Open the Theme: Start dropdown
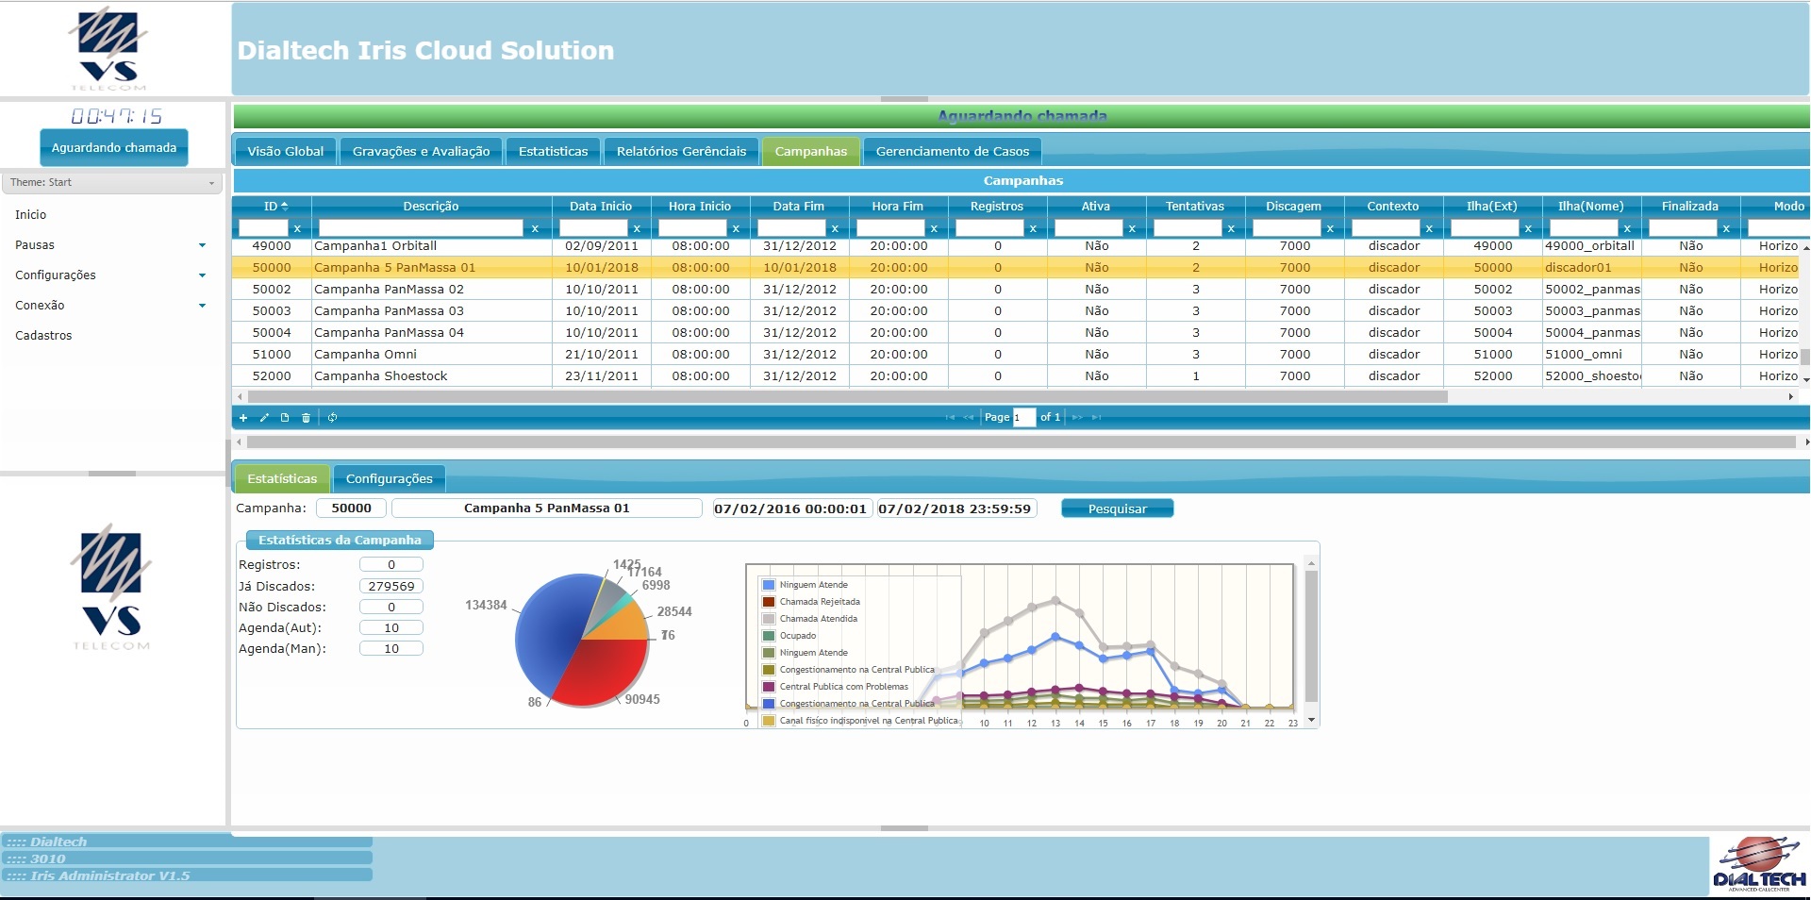Screen dimensions: 1811x900 coord(112,182)
